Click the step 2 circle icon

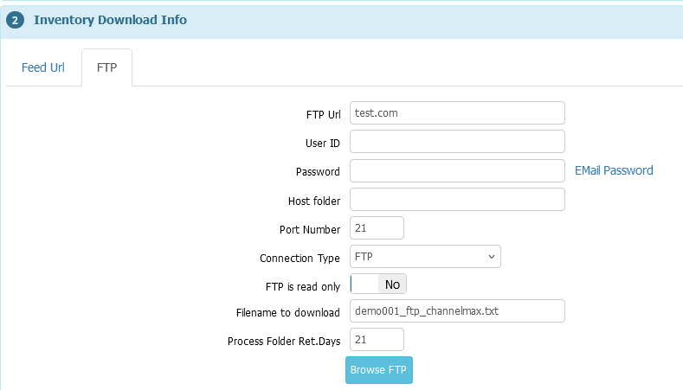pyautogui.click(x=15, y=20)
